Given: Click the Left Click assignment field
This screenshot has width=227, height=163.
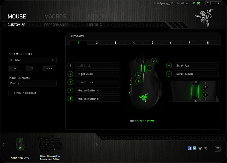Looking at the screenshot, I should (x=97, y=66).
